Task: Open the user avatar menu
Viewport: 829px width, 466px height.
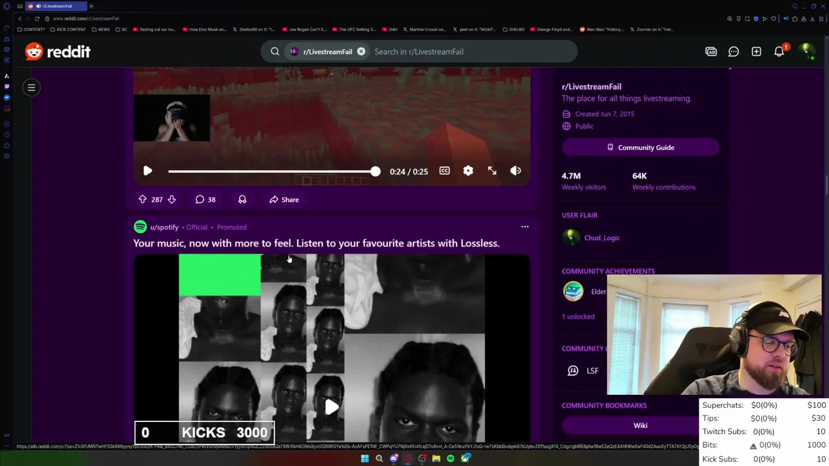Action: (x=806, y=51)
